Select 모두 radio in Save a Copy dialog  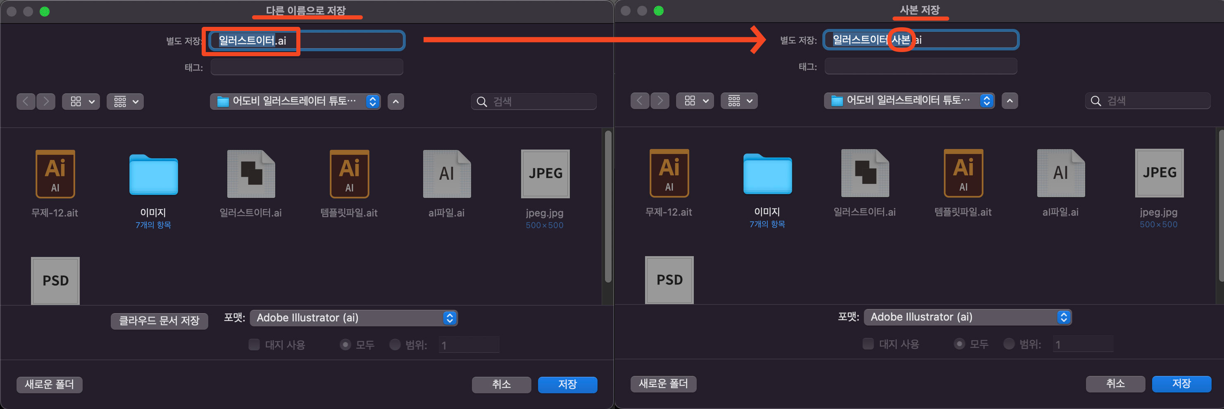tap(960, 343)
